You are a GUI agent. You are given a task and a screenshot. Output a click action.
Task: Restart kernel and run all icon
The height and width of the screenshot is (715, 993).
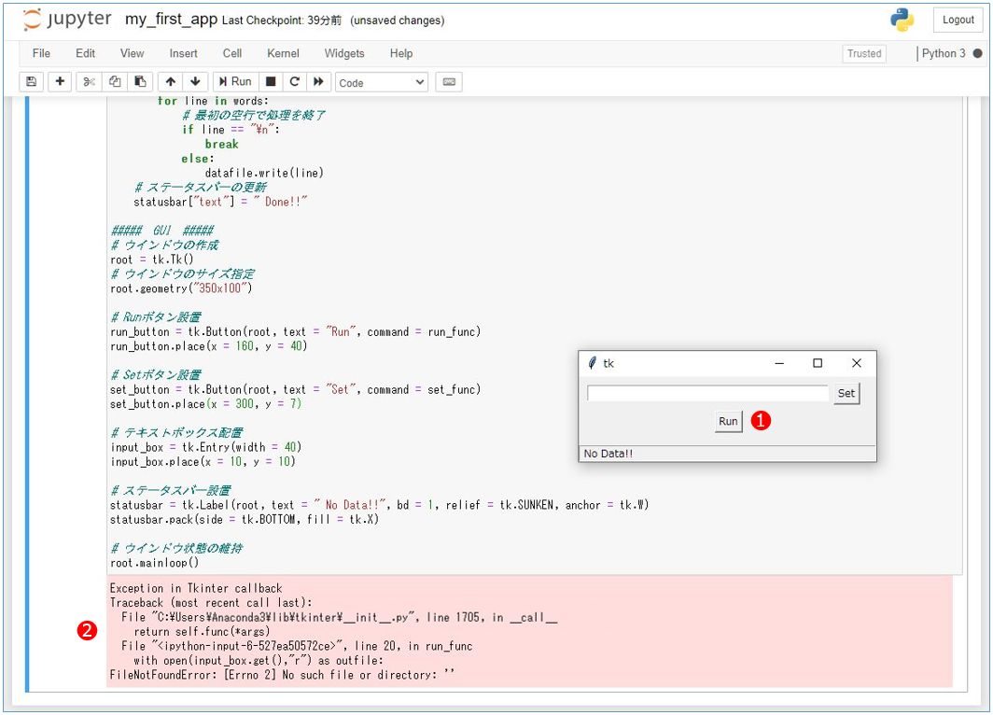coord(318,82)
